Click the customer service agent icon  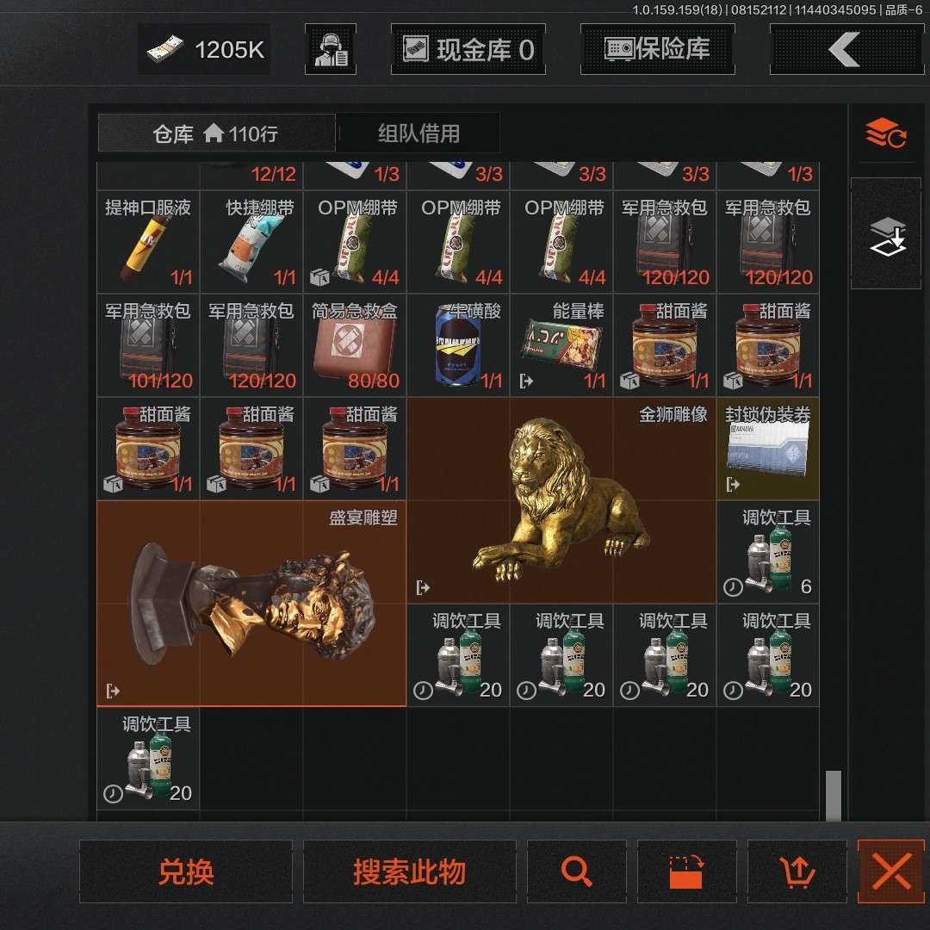tap(331, 50)
